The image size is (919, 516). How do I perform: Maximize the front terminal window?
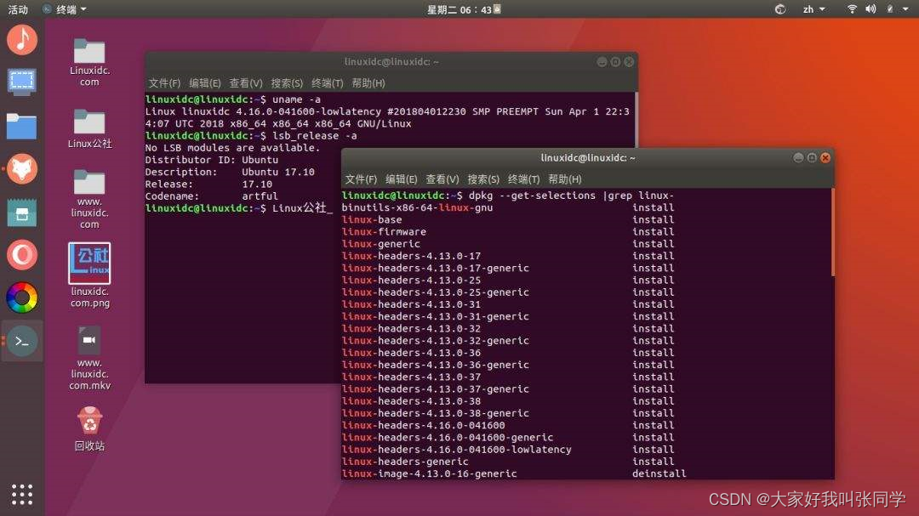point(812,157)
